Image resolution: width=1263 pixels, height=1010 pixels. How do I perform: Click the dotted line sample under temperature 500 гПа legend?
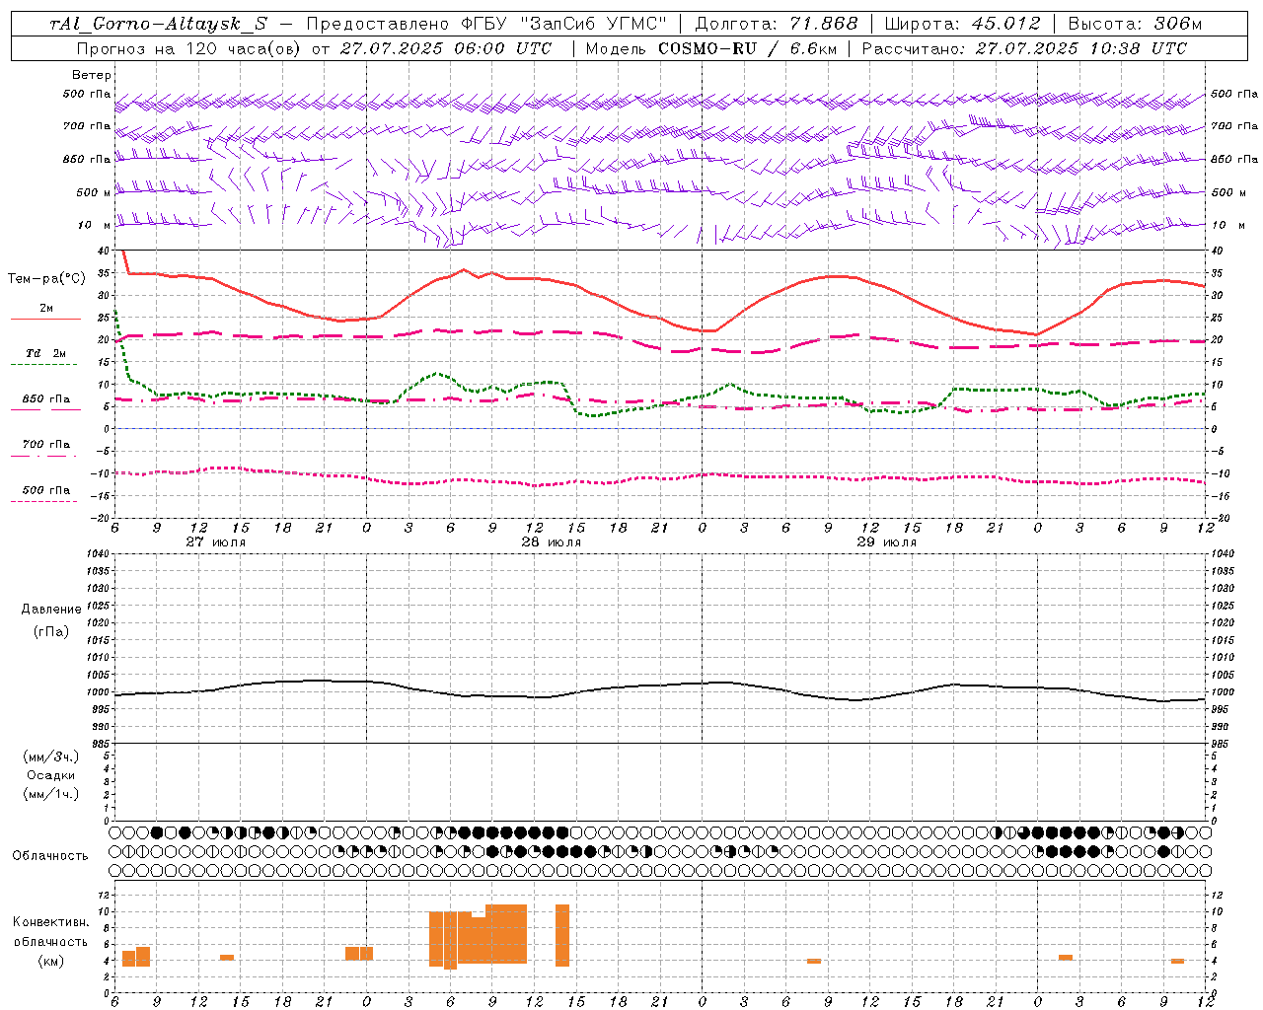pyautogui.click(x=45, y=501)
